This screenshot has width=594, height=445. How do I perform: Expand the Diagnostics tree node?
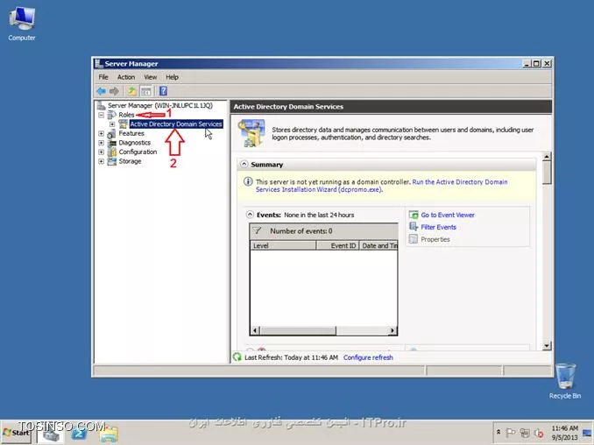coord(101,143)
